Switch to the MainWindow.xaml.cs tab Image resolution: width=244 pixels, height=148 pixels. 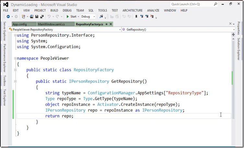(x=56, y=24)
